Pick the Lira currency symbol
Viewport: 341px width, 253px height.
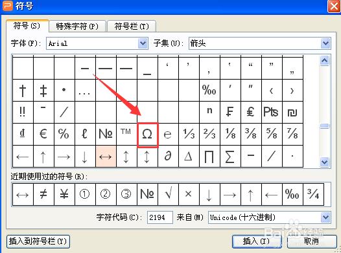pos(251,113)
